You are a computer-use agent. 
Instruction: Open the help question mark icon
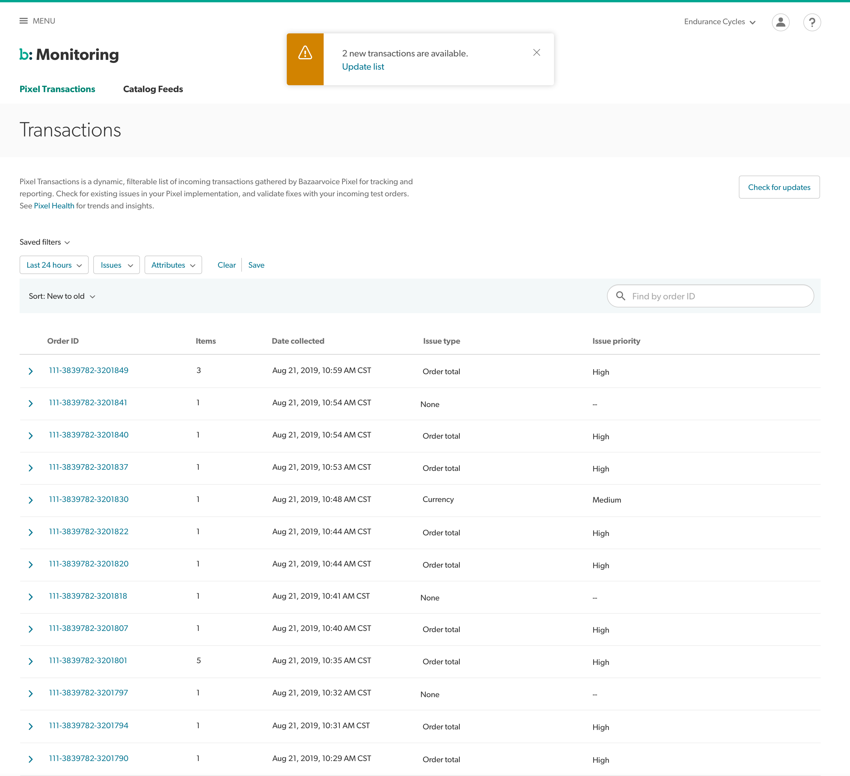click(x=812, y=22)
